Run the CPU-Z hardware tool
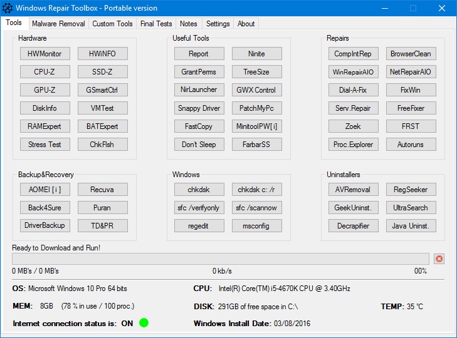This screenshot has width=457, height=338. pyautogui.click(x=45, y=72)
